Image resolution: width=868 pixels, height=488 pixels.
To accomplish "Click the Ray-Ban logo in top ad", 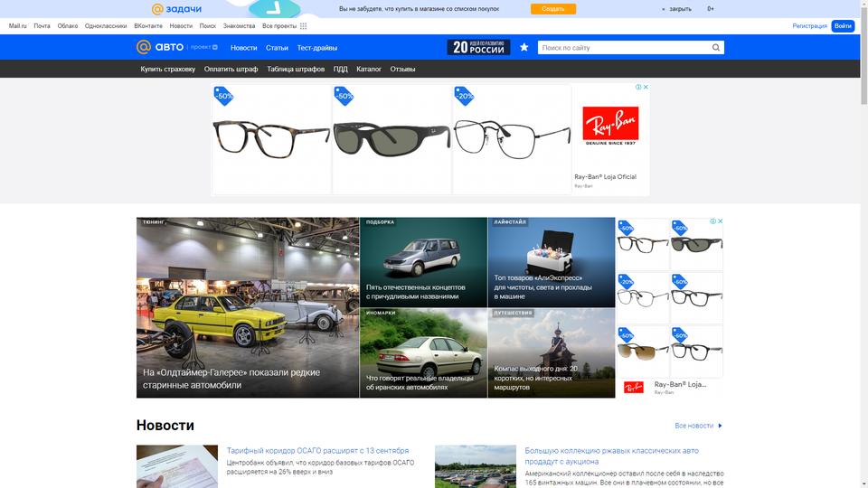I will pos(610,126).
